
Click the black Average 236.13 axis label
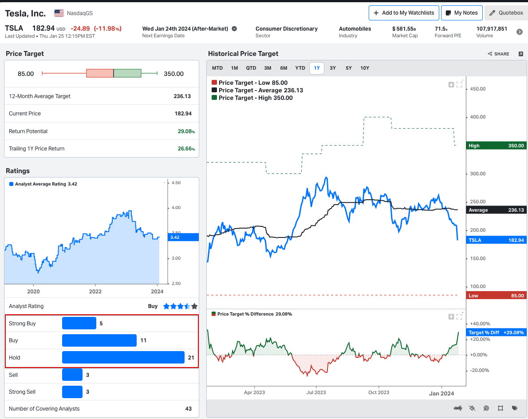(496, 210)
